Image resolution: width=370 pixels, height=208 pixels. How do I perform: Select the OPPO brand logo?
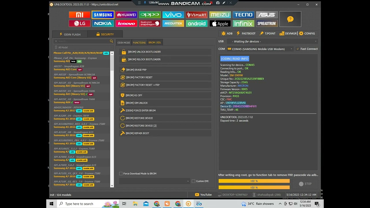pos(150,15)
